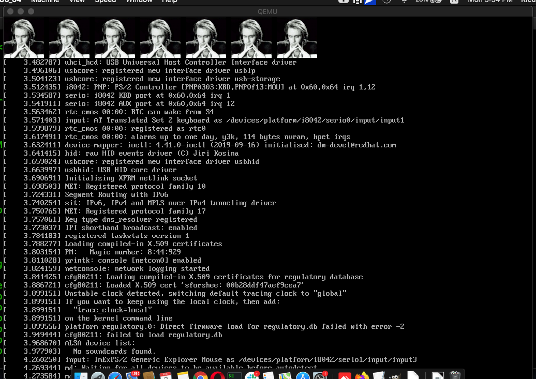Click the 'dm-devel@redhat.com' device-mapper line

(200, 145)
